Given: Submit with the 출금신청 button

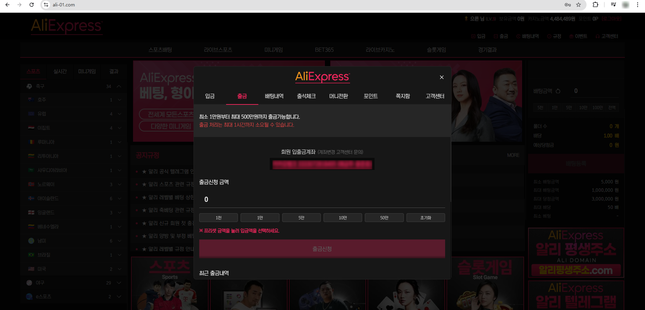Looking at the screenshot, I should tap(322, 249).
